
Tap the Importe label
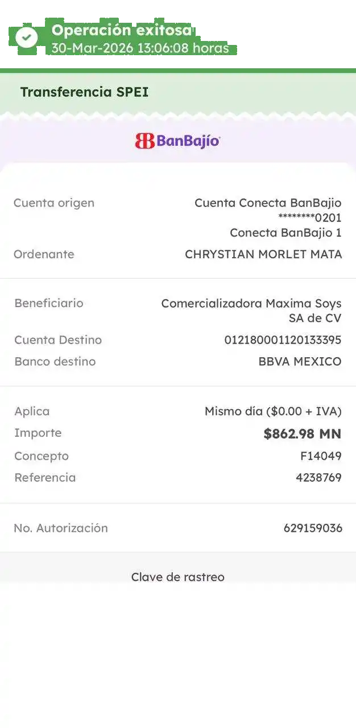[x=38, y=433]
